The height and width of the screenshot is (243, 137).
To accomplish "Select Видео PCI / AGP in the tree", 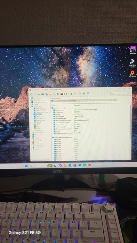I will click(40, 110).
